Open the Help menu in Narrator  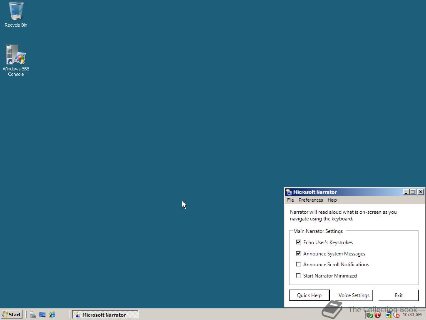332,200
